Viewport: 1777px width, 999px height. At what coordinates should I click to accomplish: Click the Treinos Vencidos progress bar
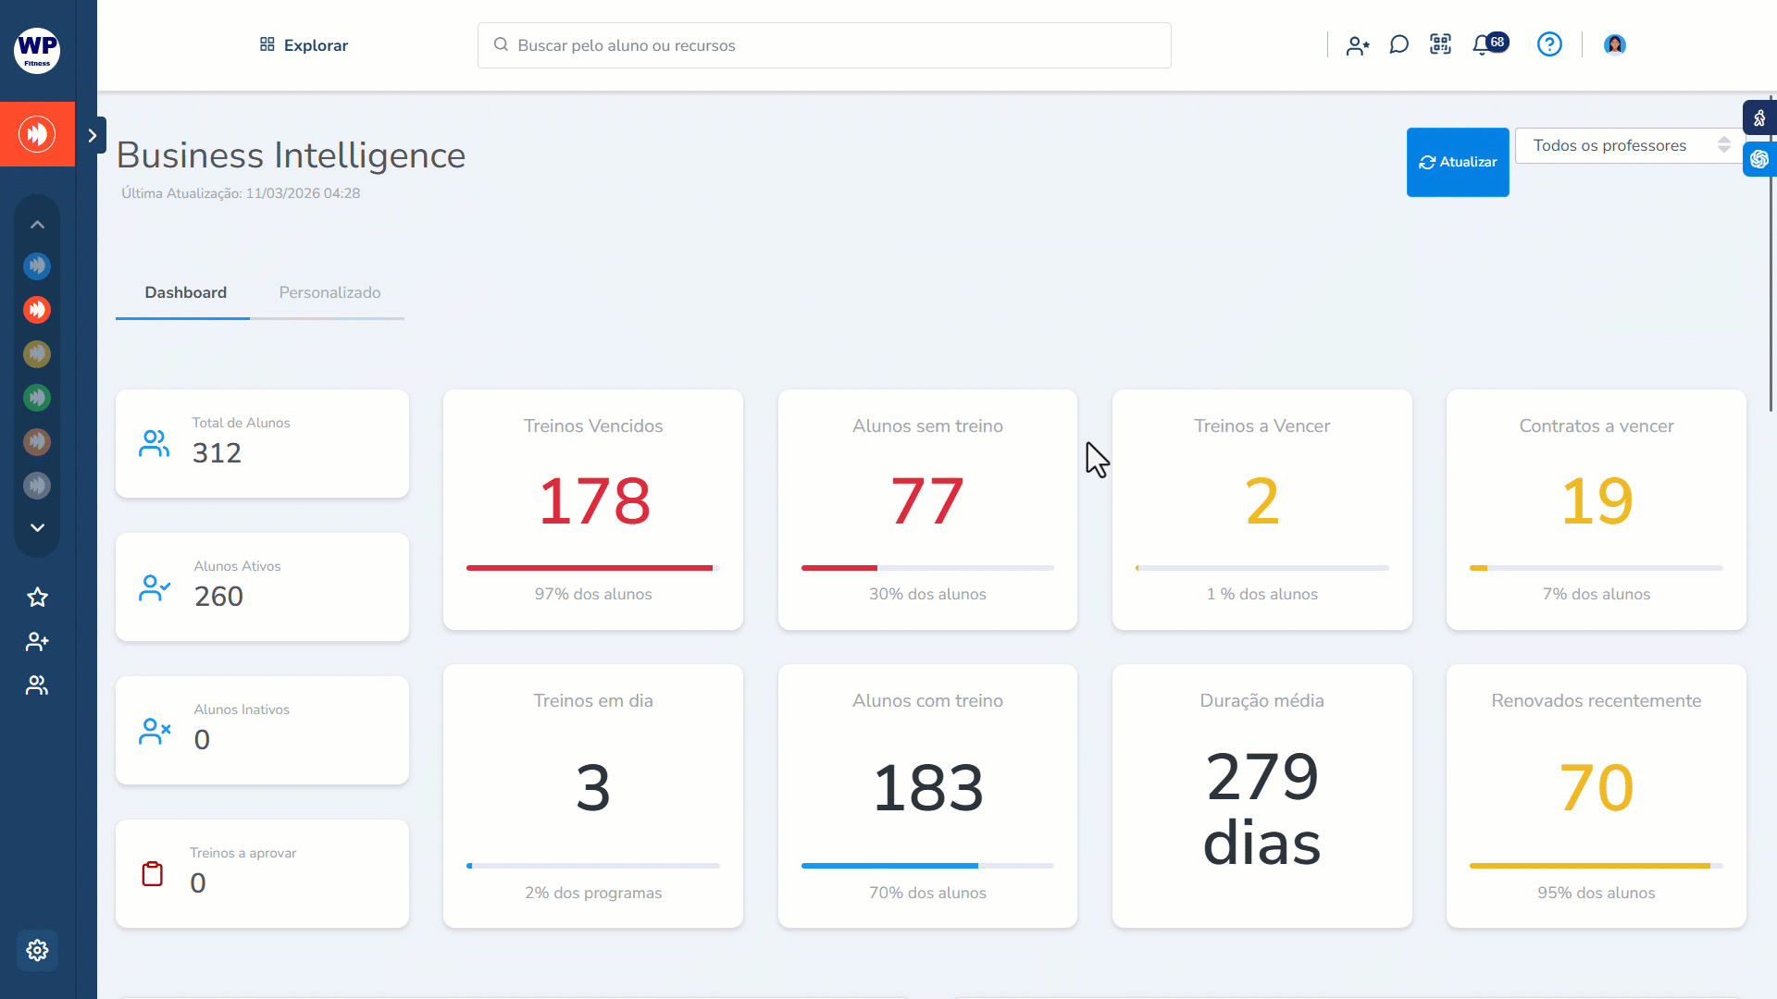point(592,568)
